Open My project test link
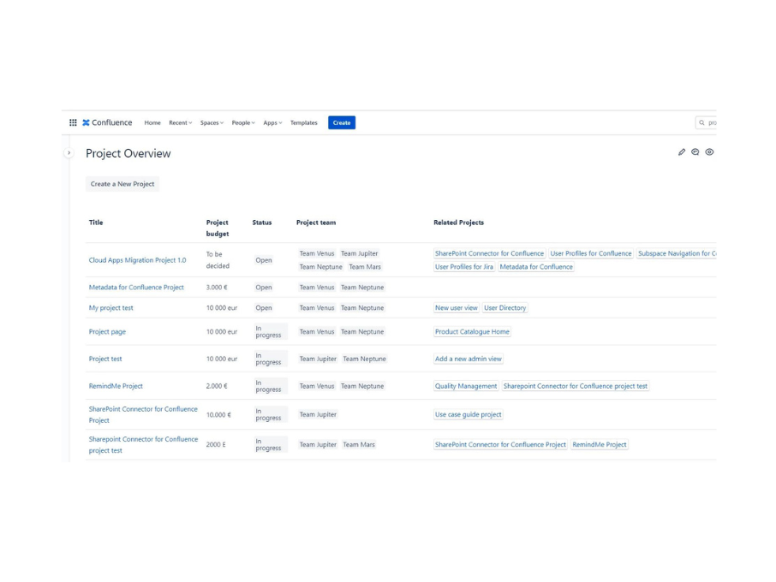 (110, 307)
